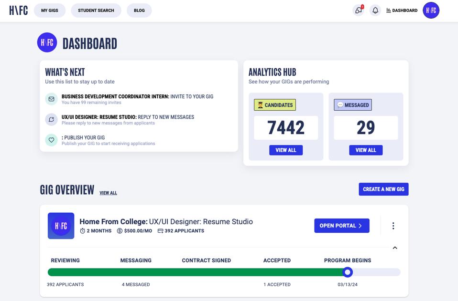Open the Student Search tab
458x301 pixels.
96,10
